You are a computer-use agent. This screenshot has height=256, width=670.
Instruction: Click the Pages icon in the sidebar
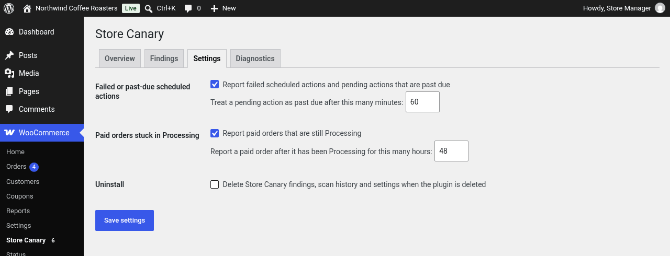click(9, 91)
